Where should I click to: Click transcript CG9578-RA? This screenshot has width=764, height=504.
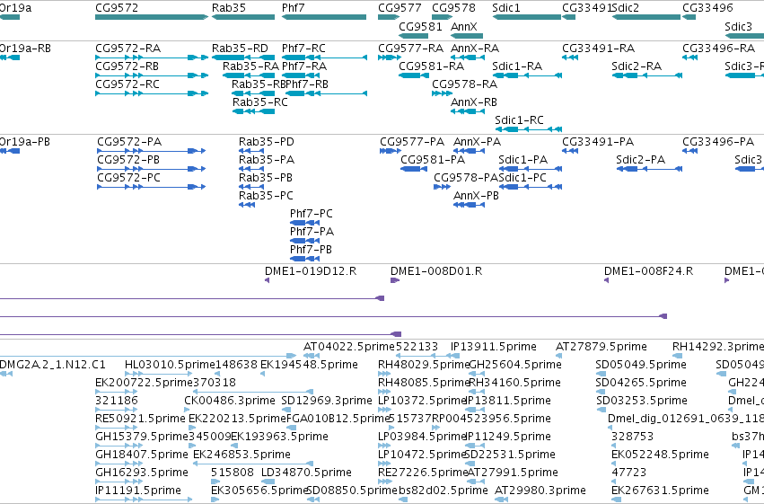(464, 84)
